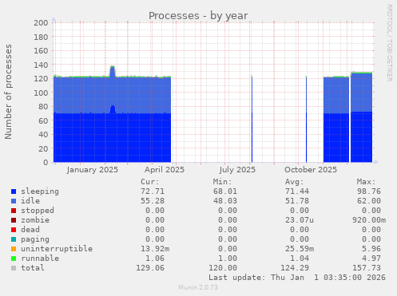Click total current value 129.06

pyautogui.click(x=150, y=268)
